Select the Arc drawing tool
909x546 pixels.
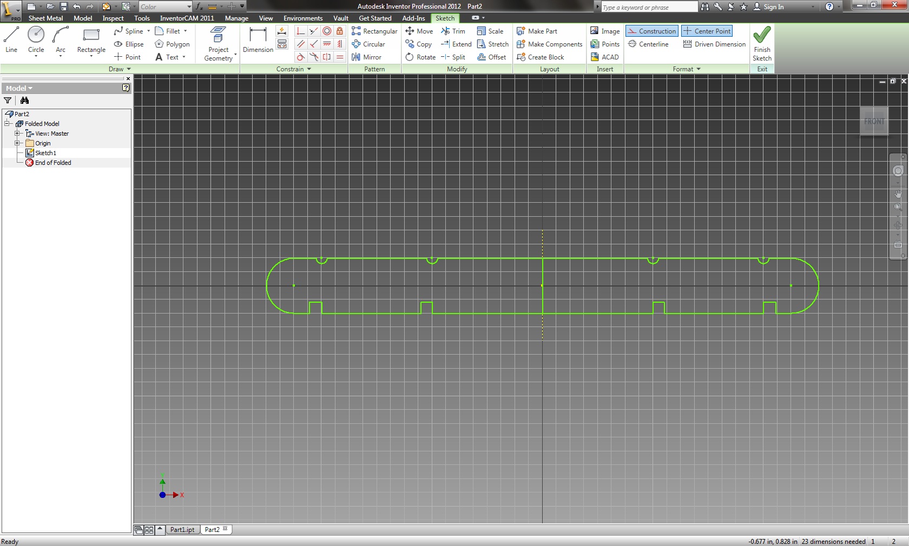(61, 40)
